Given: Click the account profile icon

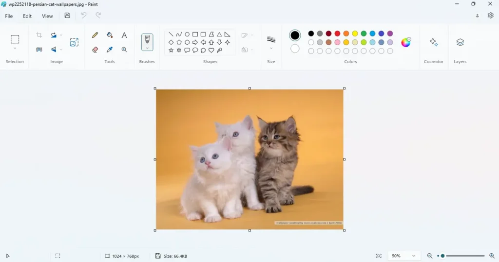Looking at the screenshot, I should (x=478, y=16).
